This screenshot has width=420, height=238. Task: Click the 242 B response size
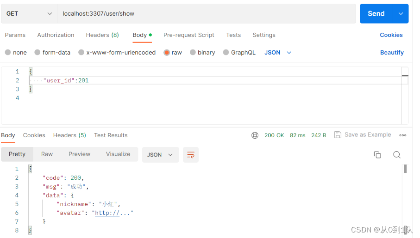point(319,135)
